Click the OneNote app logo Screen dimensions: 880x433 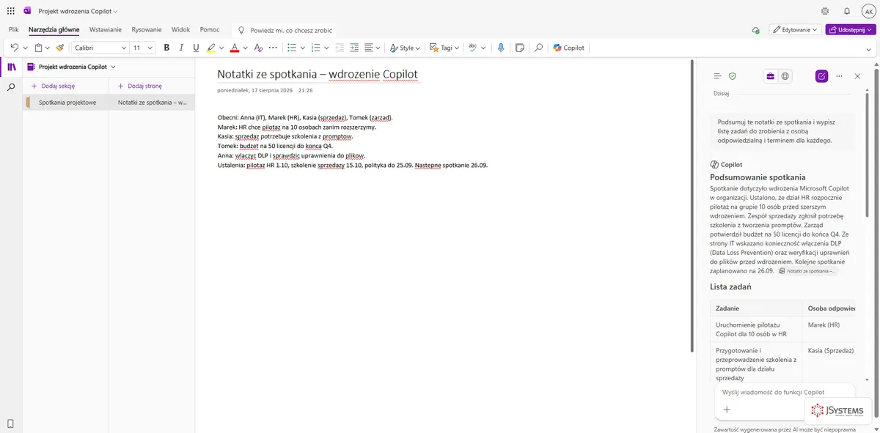pos(27,11)
